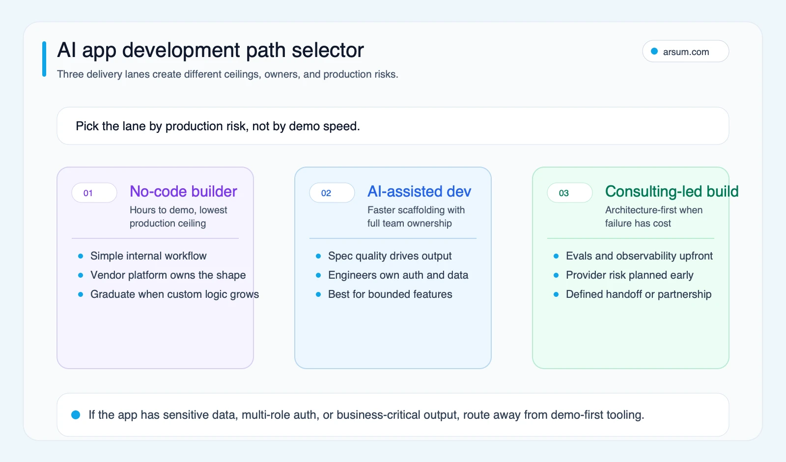This screenshot has height=462, width=786.
Task: Select the 01 badge on No-code builder
Action: [94, 193]
